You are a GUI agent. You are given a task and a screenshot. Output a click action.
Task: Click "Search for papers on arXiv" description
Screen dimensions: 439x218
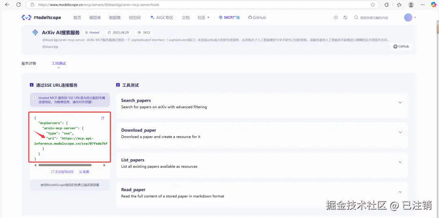coord(164,107)
